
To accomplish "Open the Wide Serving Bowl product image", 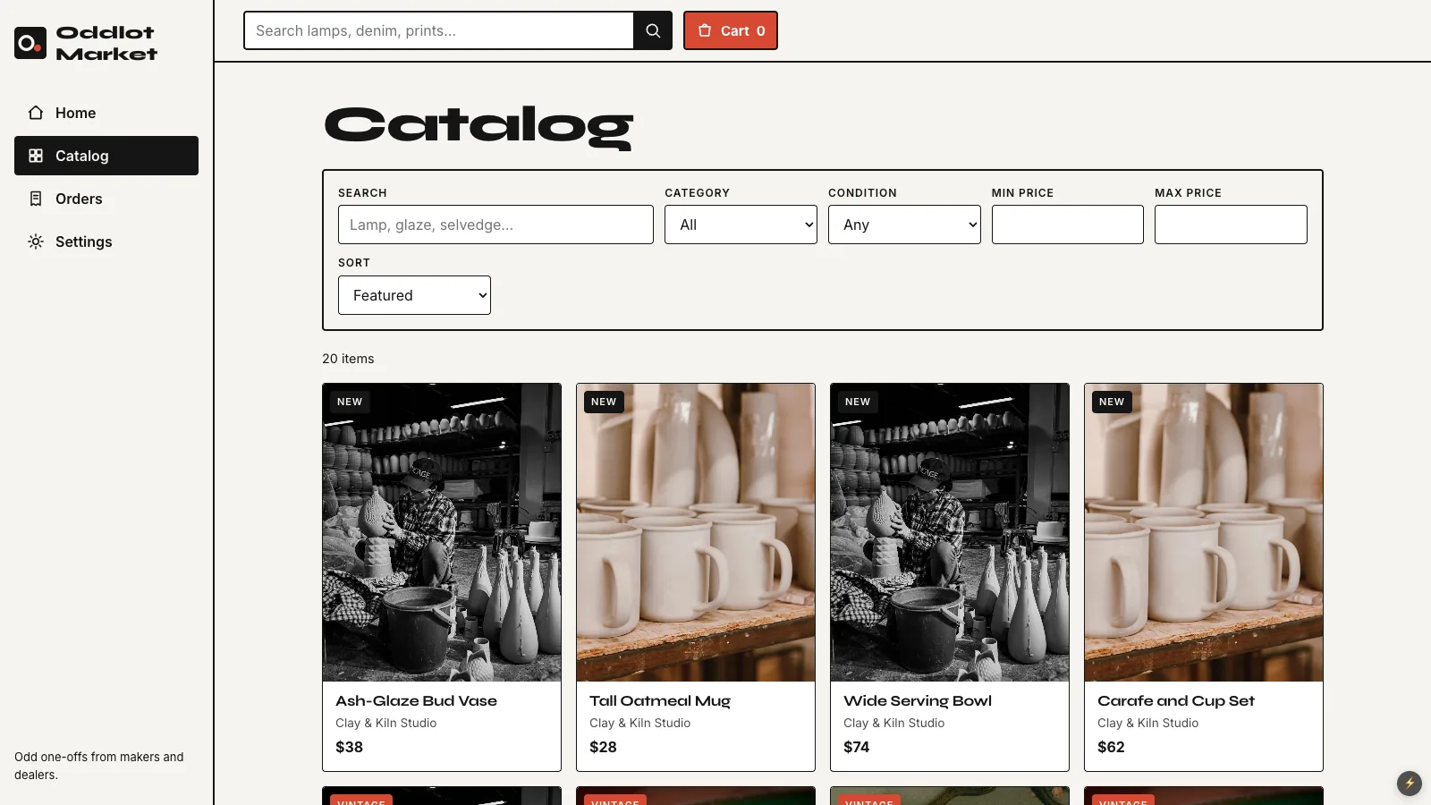I will click(950, 532).
